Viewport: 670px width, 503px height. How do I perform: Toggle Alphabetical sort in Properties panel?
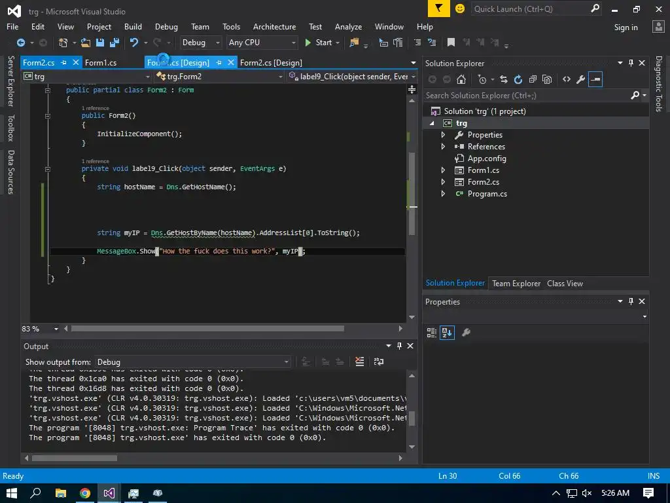447,333
